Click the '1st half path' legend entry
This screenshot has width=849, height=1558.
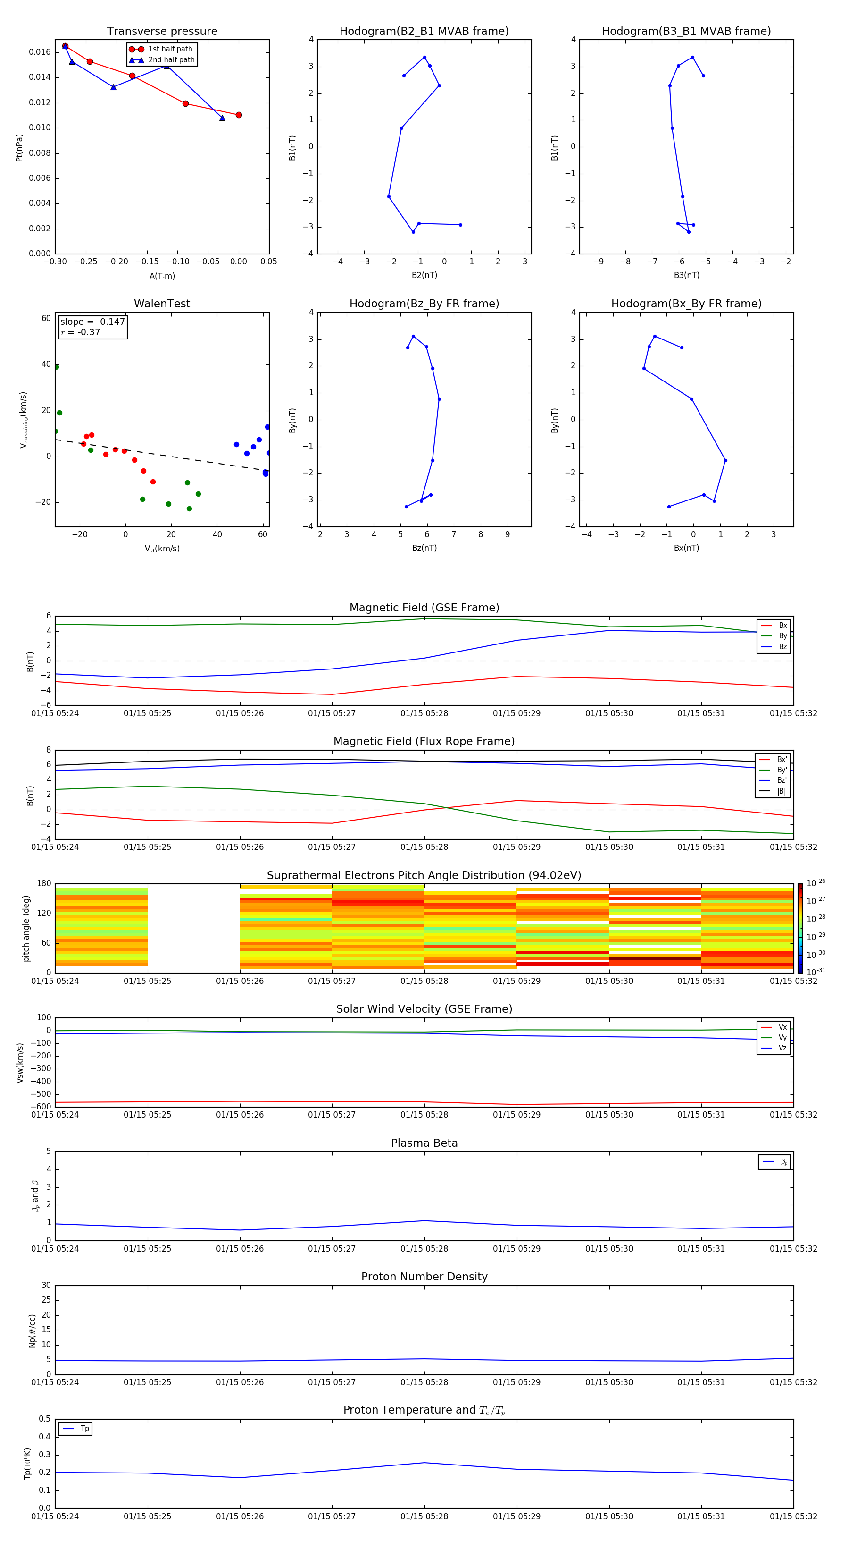tap(161, 49)
